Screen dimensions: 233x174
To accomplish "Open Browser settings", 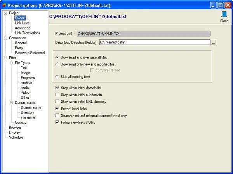I will [15, 127].
